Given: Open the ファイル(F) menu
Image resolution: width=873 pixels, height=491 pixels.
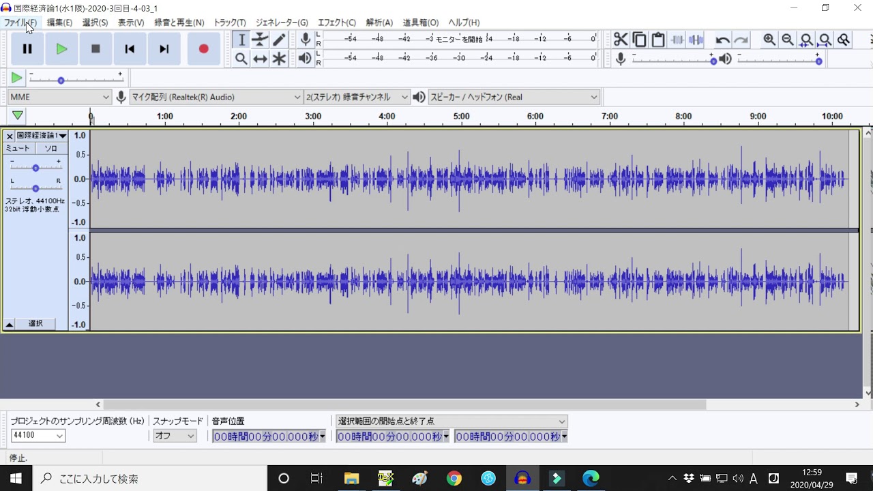Looking at the screenshot, I should pos(20,23).
